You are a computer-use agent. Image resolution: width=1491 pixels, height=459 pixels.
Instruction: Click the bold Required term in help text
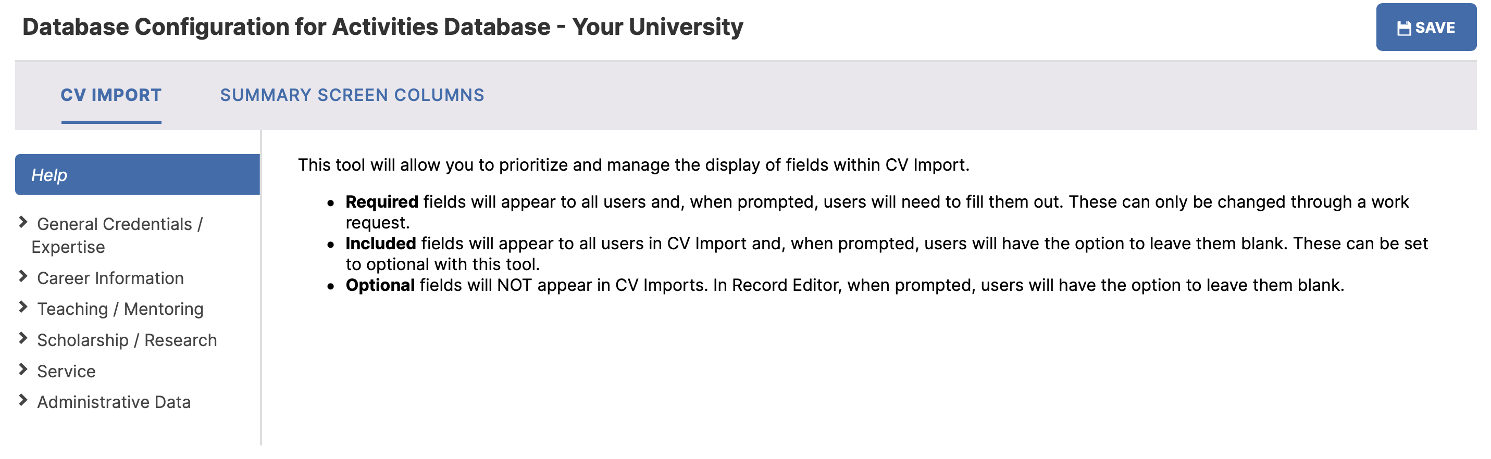(x=381, y=202)
